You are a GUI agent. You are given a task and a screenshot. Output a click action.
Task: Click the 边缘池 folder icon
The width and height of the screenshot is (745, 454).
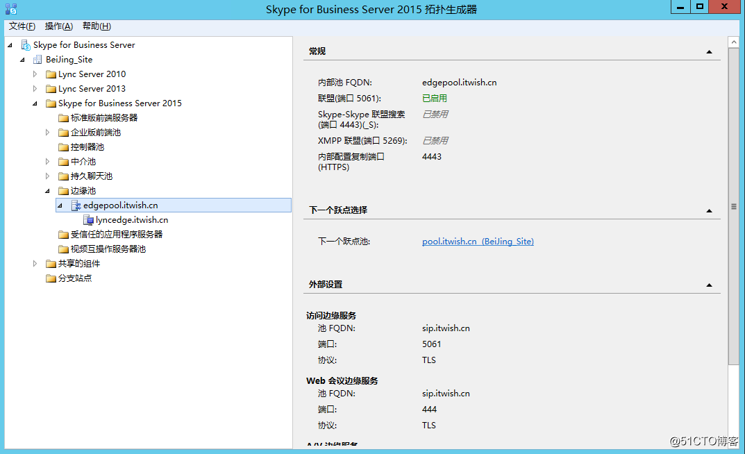(63, 191)
